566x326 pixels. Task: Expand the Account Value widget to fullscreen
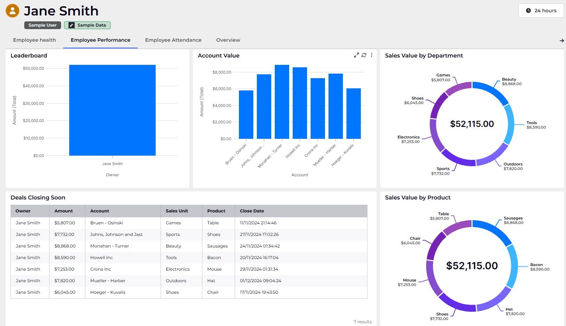click(x=356, y=55)
